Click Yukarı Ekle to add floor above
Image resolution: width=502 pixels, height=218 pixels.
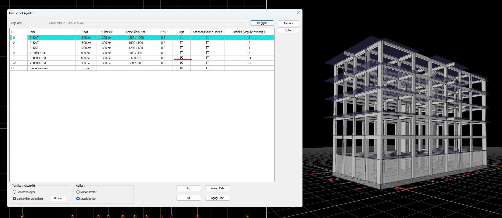pyautogui.click(x=218, y=188)
